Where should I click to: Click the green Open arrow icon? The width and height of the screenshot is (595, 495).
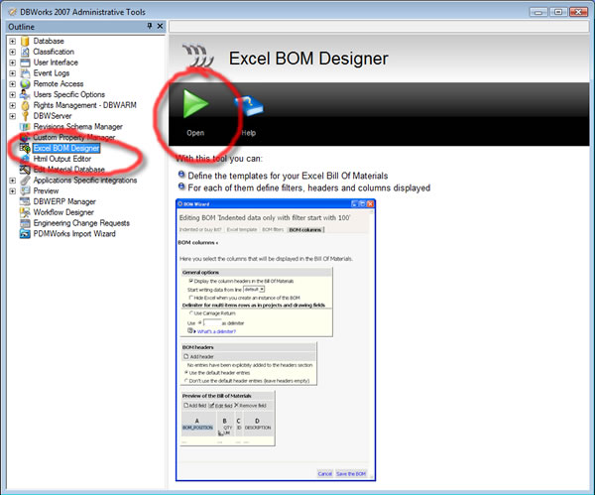click(x=195, y=103)
